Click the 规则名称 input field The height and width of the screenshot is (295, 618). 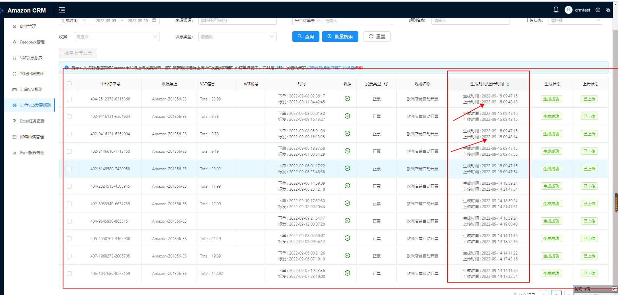click(x=471, y=20)
